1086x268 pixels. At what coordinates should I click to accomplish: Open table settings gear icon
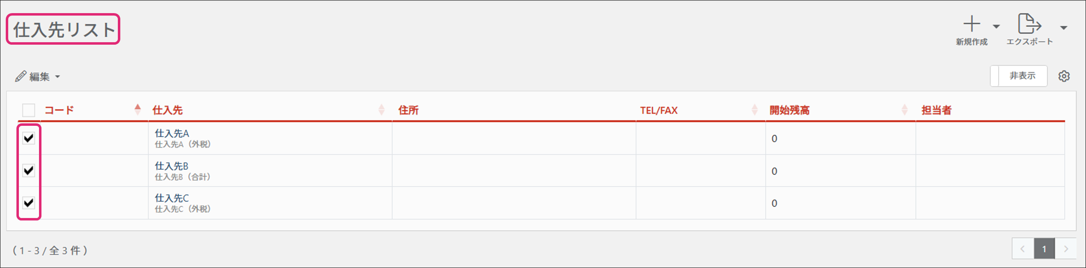pos(1064,76)
